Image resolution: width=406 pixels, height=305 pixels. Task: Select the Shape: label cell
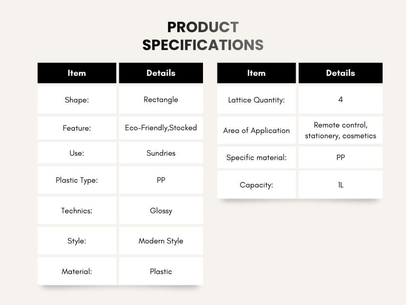pos(77,100)
